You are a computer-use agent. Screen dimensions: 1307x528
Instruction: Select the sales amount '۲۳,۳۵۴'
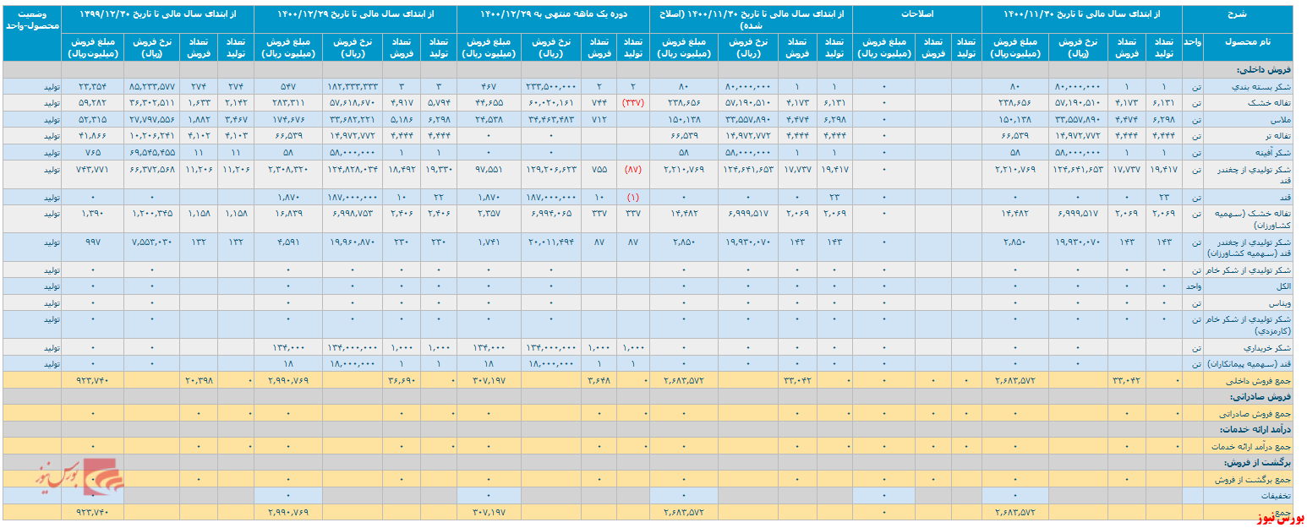[92, 87]
